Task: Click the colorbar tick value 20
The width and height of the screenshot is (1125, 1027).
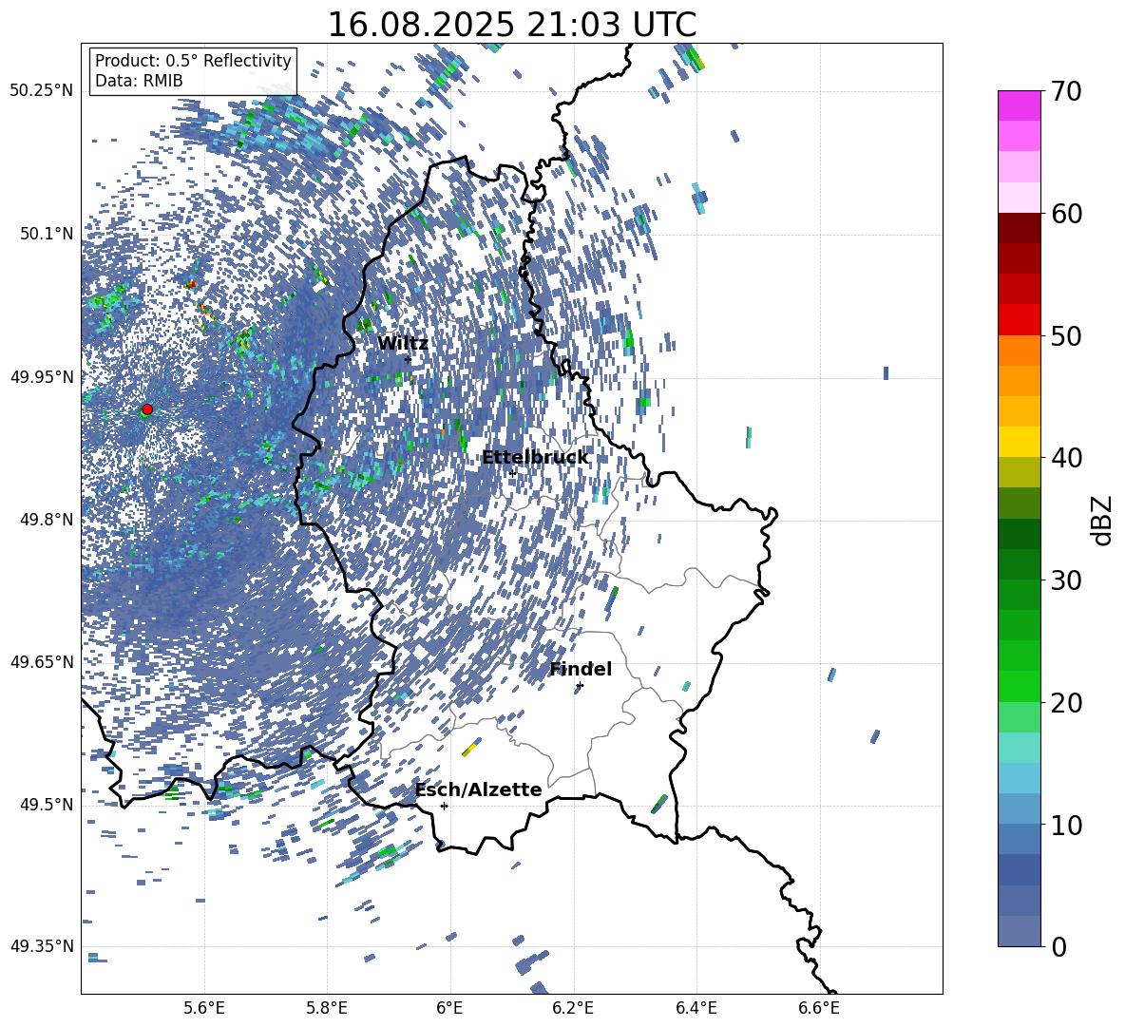Action: coord(1066,702)
